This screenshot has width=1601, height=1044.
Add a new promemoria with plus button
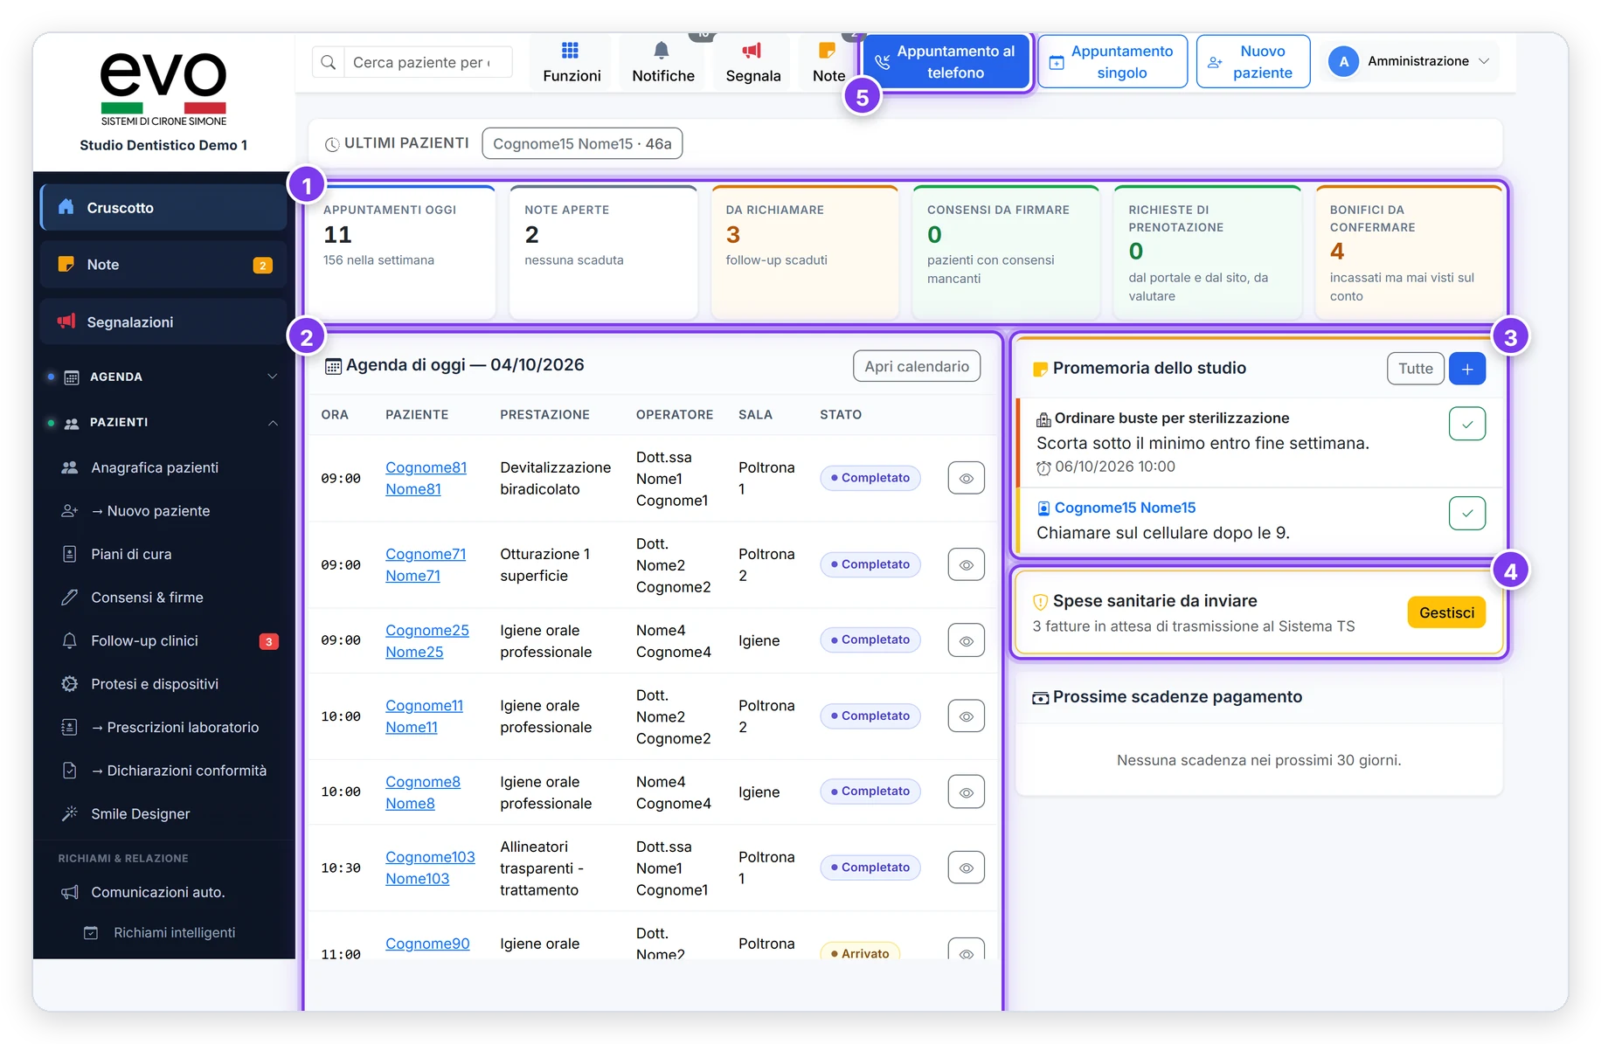coord(1467,369)
